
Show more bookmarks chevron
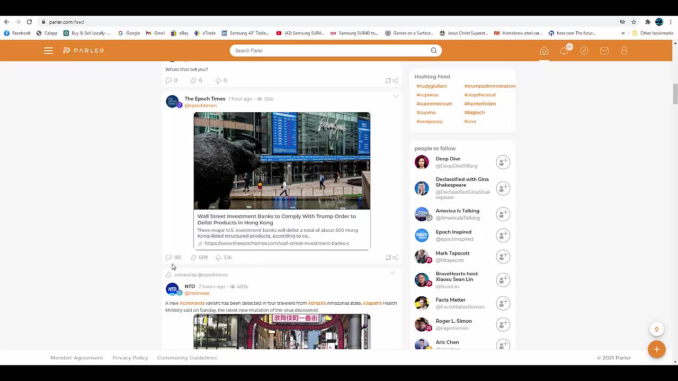pyautogui.click(x=623, y=33)
